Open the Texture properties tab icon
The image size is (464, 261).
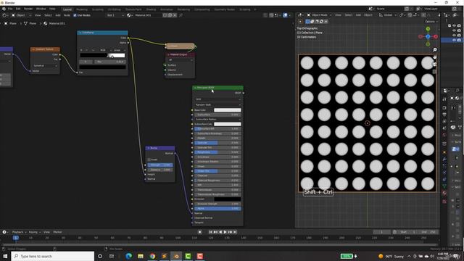pyautogui.click(x=444, y=202)
